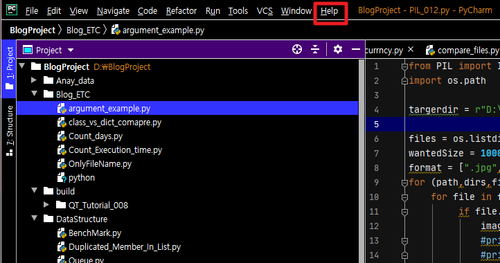Select the Blog_ETC folder
This screenshot has width=500, height=263.
pyautogui.click(x=73, y=95)
